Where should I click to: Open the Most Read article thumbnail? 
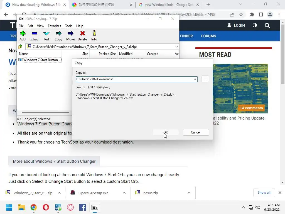(240, 89)
